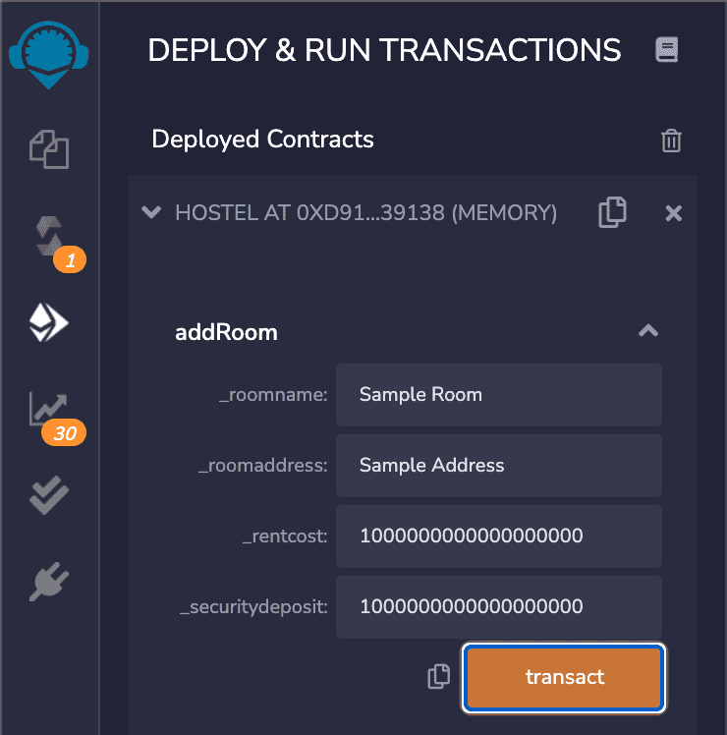The height and width of the screenshot is (735, 727).
Task: Clear deployed contracts with trash icon
Action: pyautogui.click(x=671, y=141)
